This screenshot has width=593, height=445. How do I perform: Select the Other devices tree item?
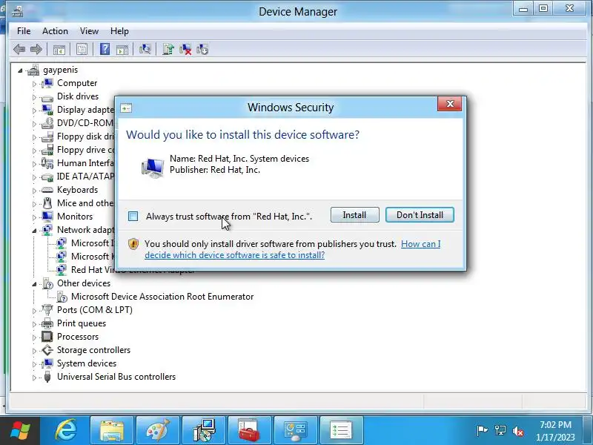84,283
